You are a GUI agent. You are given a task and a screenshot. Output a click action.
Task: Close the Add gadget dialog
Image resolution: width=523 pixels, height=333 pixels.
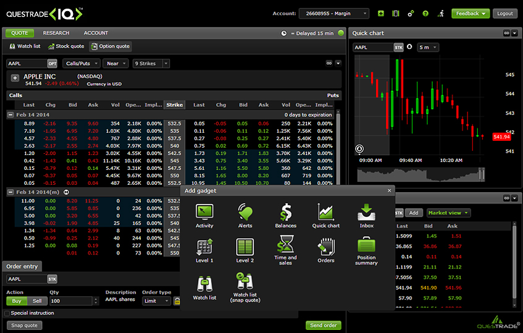[x=389, y=190]
